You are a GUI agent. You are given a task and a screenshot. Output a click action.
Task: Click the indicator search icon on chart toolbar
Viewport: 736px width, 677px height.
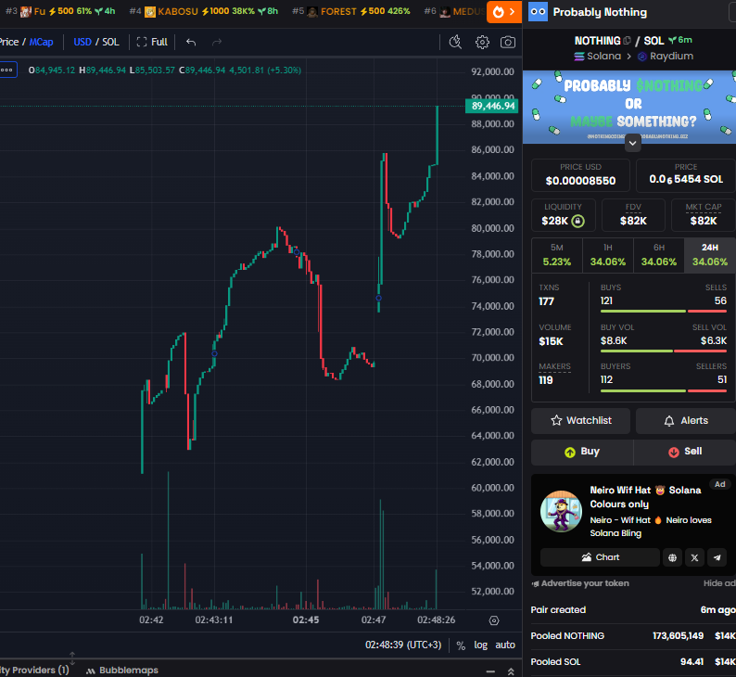pyautogui.click(x=455, y=43)
